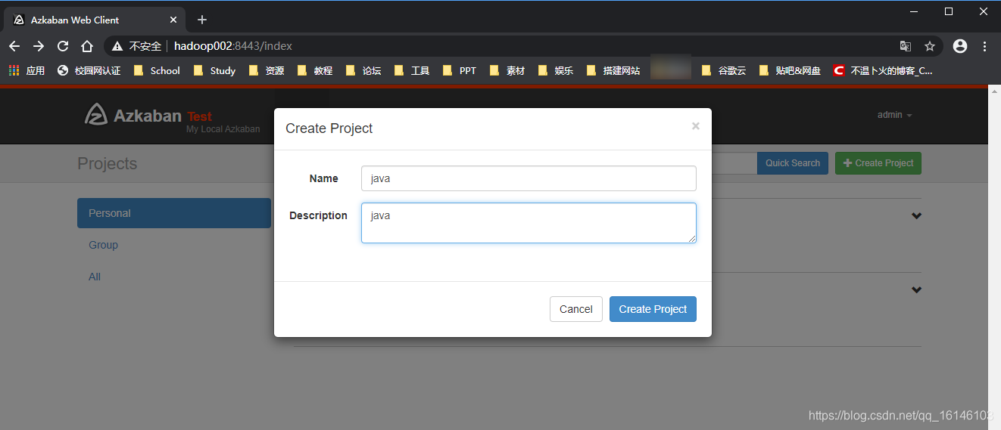Open the 不温卜火的博客 CSDN bookmark
This screenshot has width=1001, height=430.
(x=883, y=70)
